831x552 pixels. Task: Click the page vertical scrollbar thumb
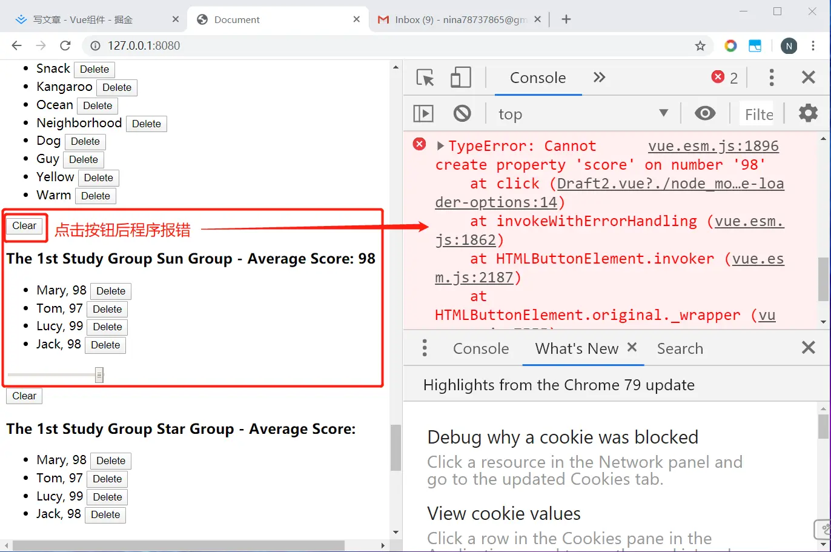396,447
